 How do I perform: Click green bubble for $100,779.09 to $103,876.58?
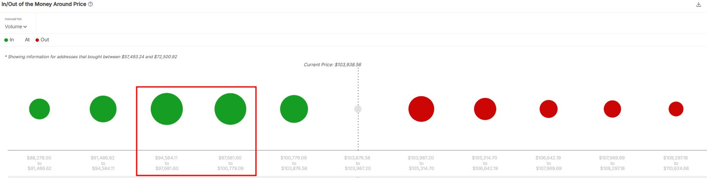point(294,109)
